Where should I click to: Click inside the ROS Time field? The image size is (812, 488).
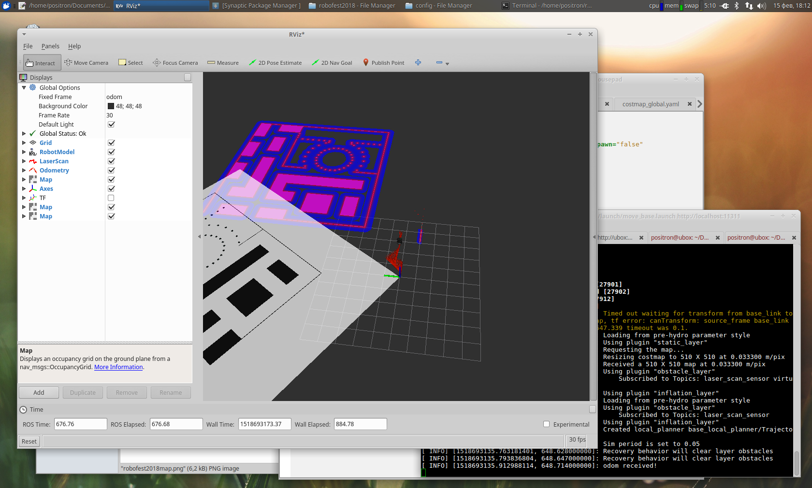[x=80, y=424]
